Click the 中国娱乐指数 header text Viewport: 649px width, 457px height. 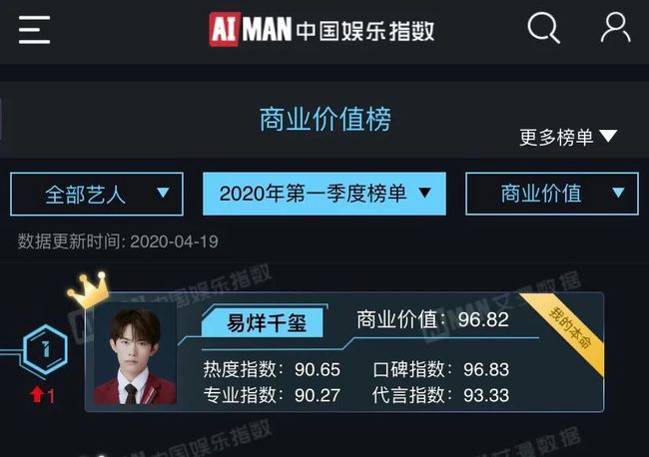[x=365, y=31]
